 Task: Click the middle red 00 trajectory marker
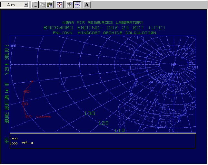pyautogui.click(x=25, y=104)
